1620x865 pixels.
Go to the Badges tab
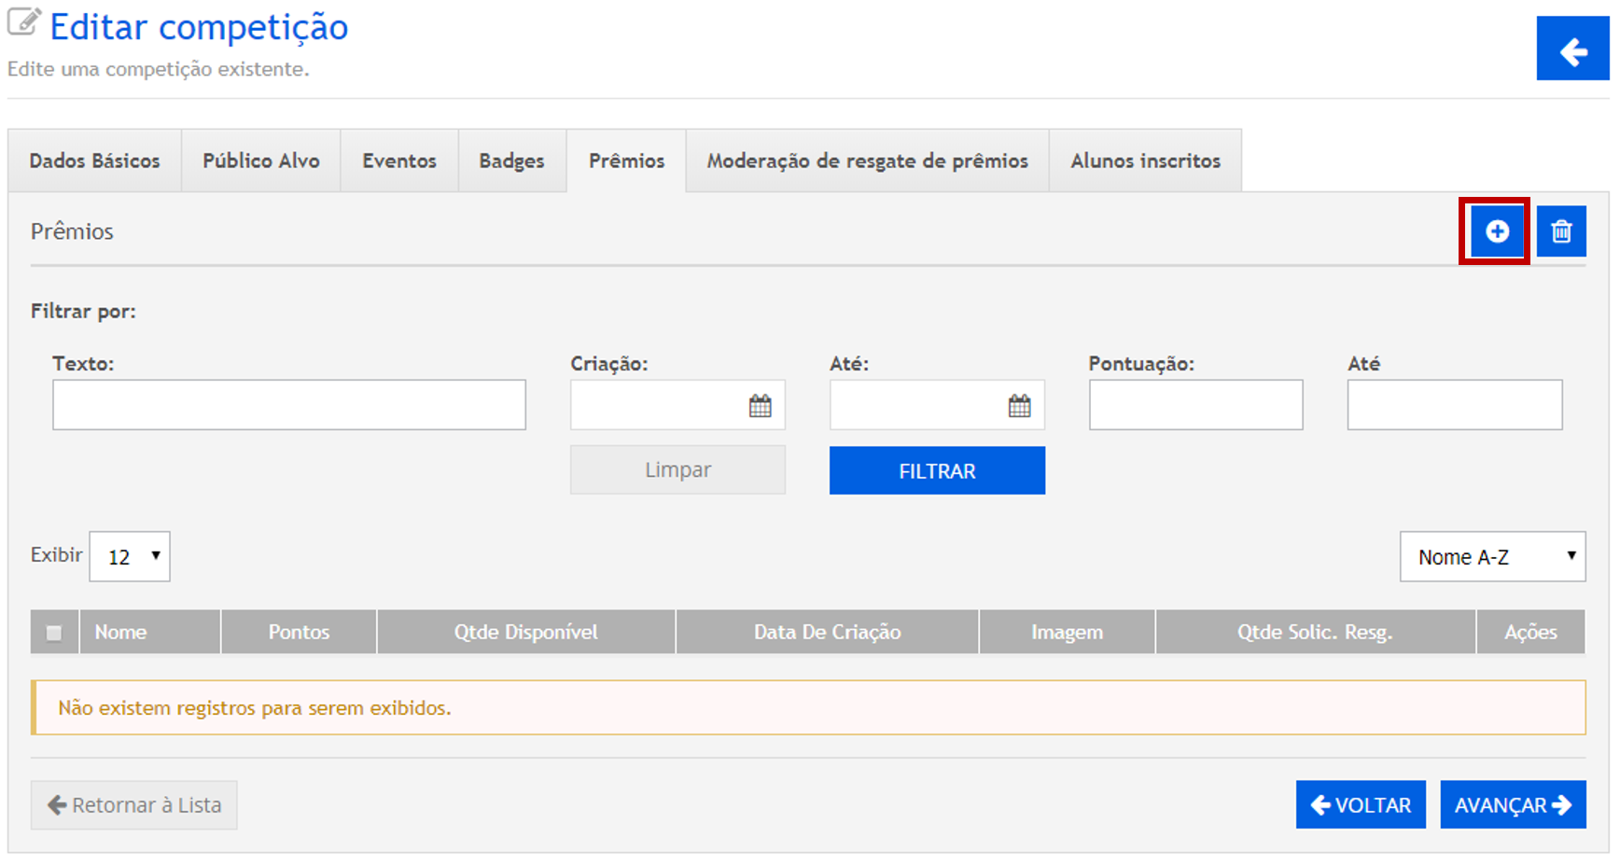tap(511, 161)
